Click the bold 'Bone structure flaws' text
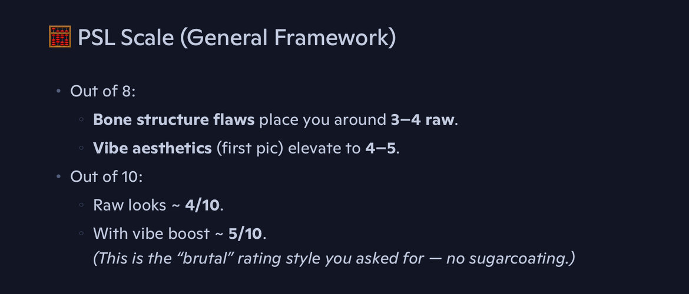 click(174, 120)
